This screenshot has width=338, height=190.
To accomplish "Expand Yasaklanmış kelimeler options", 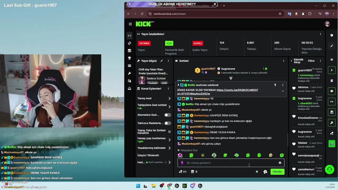I will coord(170,148).
